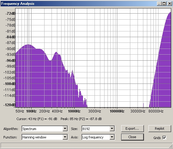Click the 85 Hz spectrum peak
173x149 pixels.
pyautogui.click(x=28, y=45)
